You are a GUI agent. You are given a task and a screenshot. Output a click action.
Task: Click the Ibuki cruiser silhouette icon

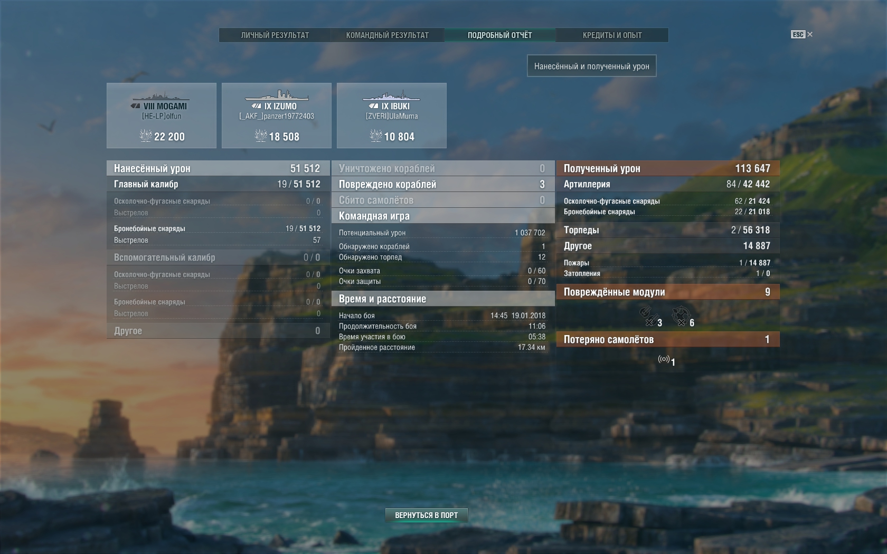[391, 96]
